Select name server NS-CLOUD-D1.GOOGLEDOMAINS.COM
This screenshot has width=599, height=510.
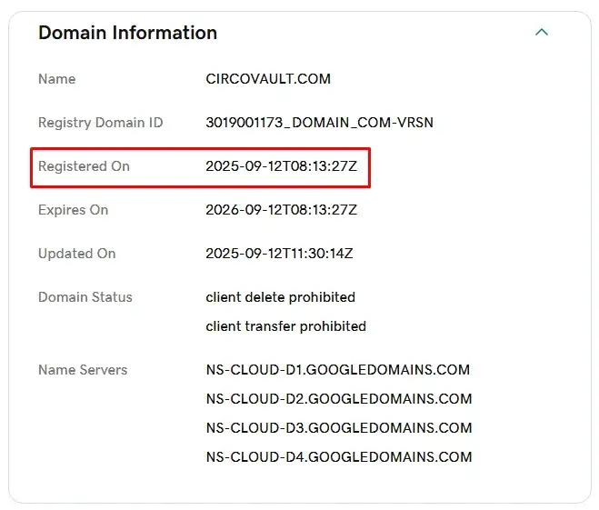[x=338, y=370]
